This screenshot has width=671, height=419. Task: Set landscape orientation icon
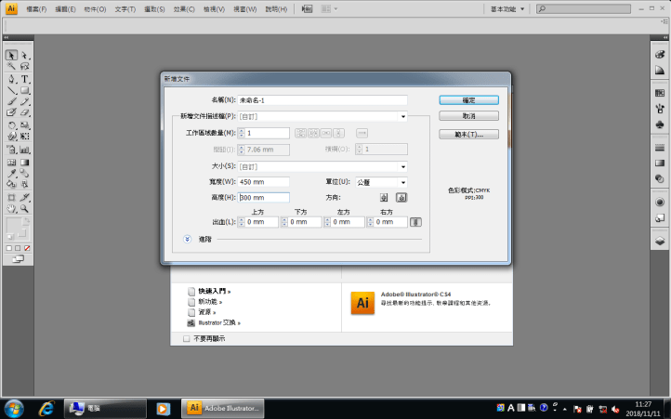tap(401, 197)
